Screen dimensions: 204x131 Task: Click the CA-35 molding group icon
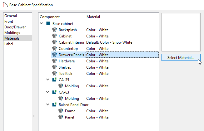pos(54,80)
